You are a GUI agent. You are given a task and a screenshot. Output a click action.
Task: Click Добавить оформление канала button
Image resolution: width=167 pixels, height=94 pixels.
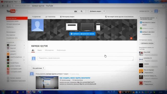coord(82,34)
